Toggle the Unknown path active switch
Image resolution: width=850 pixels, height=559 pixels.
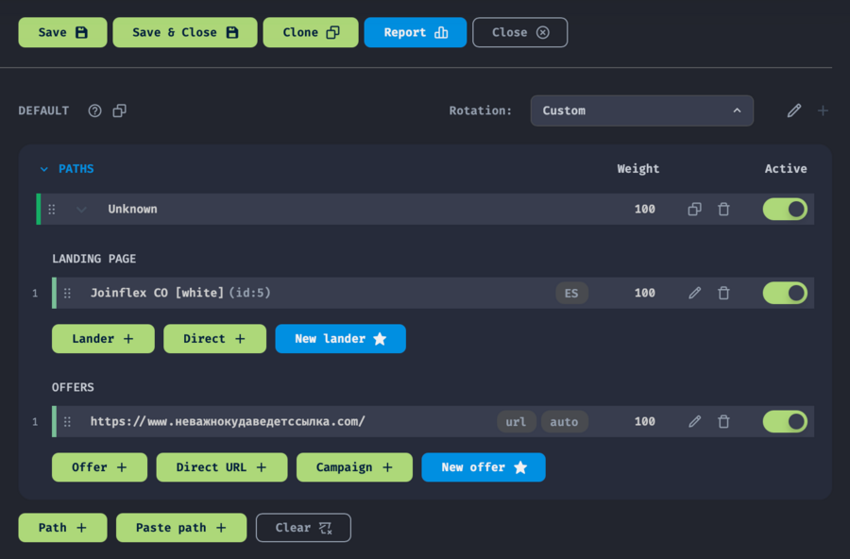(x=785, y=210)
